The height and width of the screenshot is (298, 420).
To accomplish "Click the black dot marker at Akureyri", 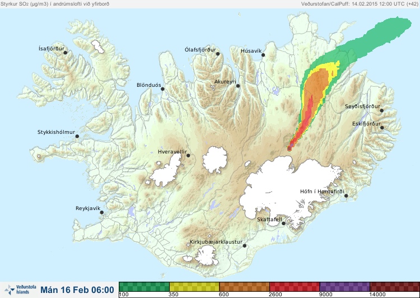I will (x=238, y=86).
